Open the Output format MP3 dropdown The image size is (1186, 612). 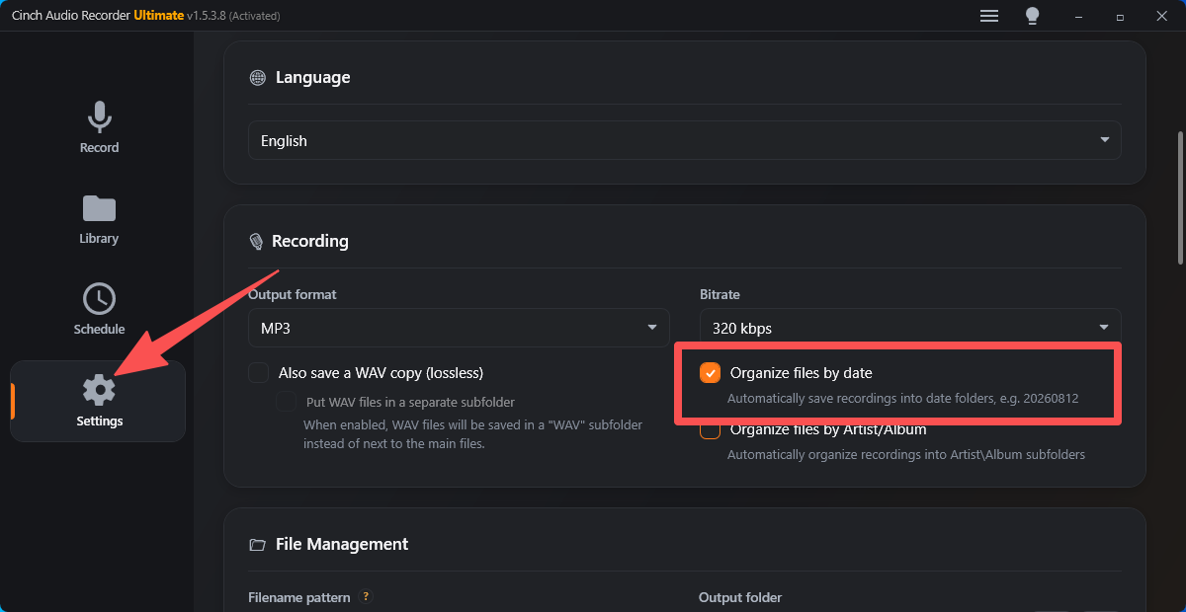(x=459, y=328)
